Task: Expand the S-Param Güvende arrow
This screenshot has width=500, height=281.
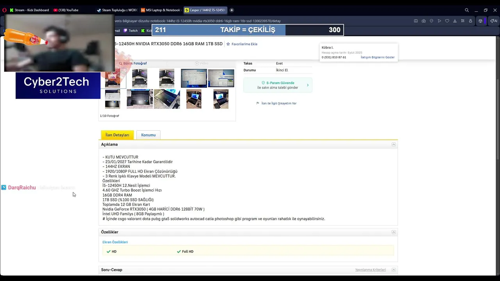Action: tap(308, 85)
